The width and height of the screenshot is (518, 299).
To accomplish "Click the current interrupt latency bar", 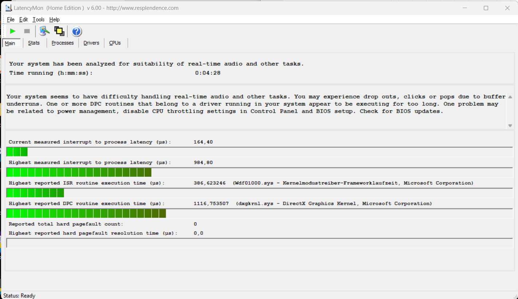I will click(x=260, y=152).
